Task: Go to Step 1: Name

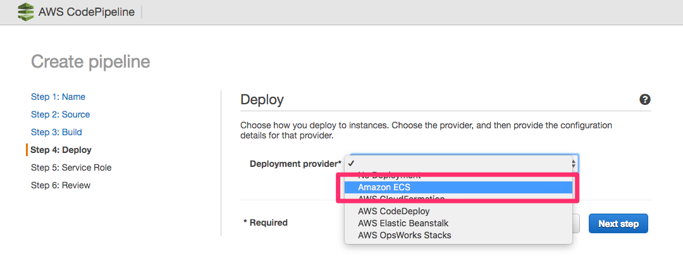Action: tap(58, 97)
